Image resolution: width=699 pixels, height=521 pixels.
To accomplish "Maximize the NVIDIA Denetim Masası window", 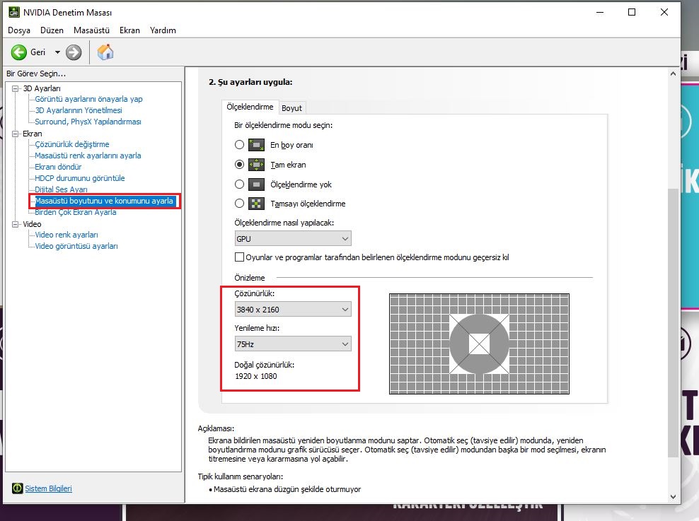I will (x=632, y=12).
